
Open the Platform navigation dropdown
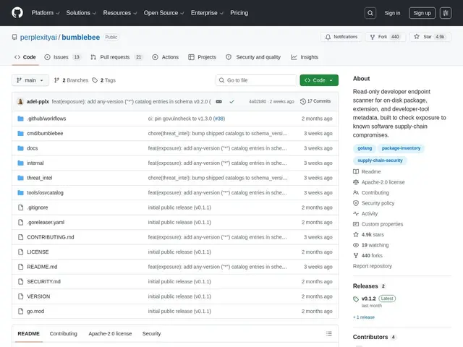coord(46,13)
